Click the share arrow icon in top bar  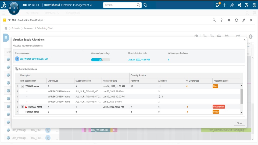click(x=232, y=5)
